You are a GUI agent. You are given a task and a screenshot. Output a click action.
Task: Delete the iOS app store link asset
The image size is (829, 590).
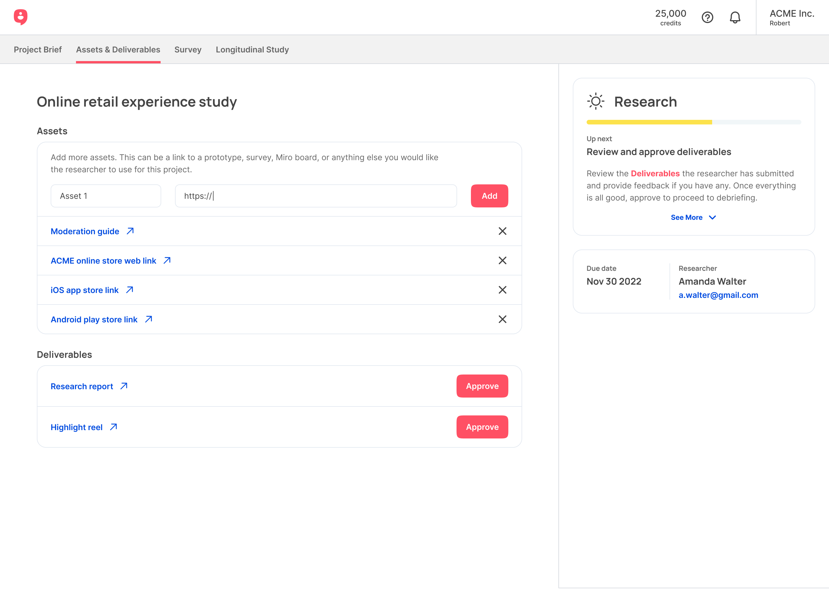coord(502,290)
